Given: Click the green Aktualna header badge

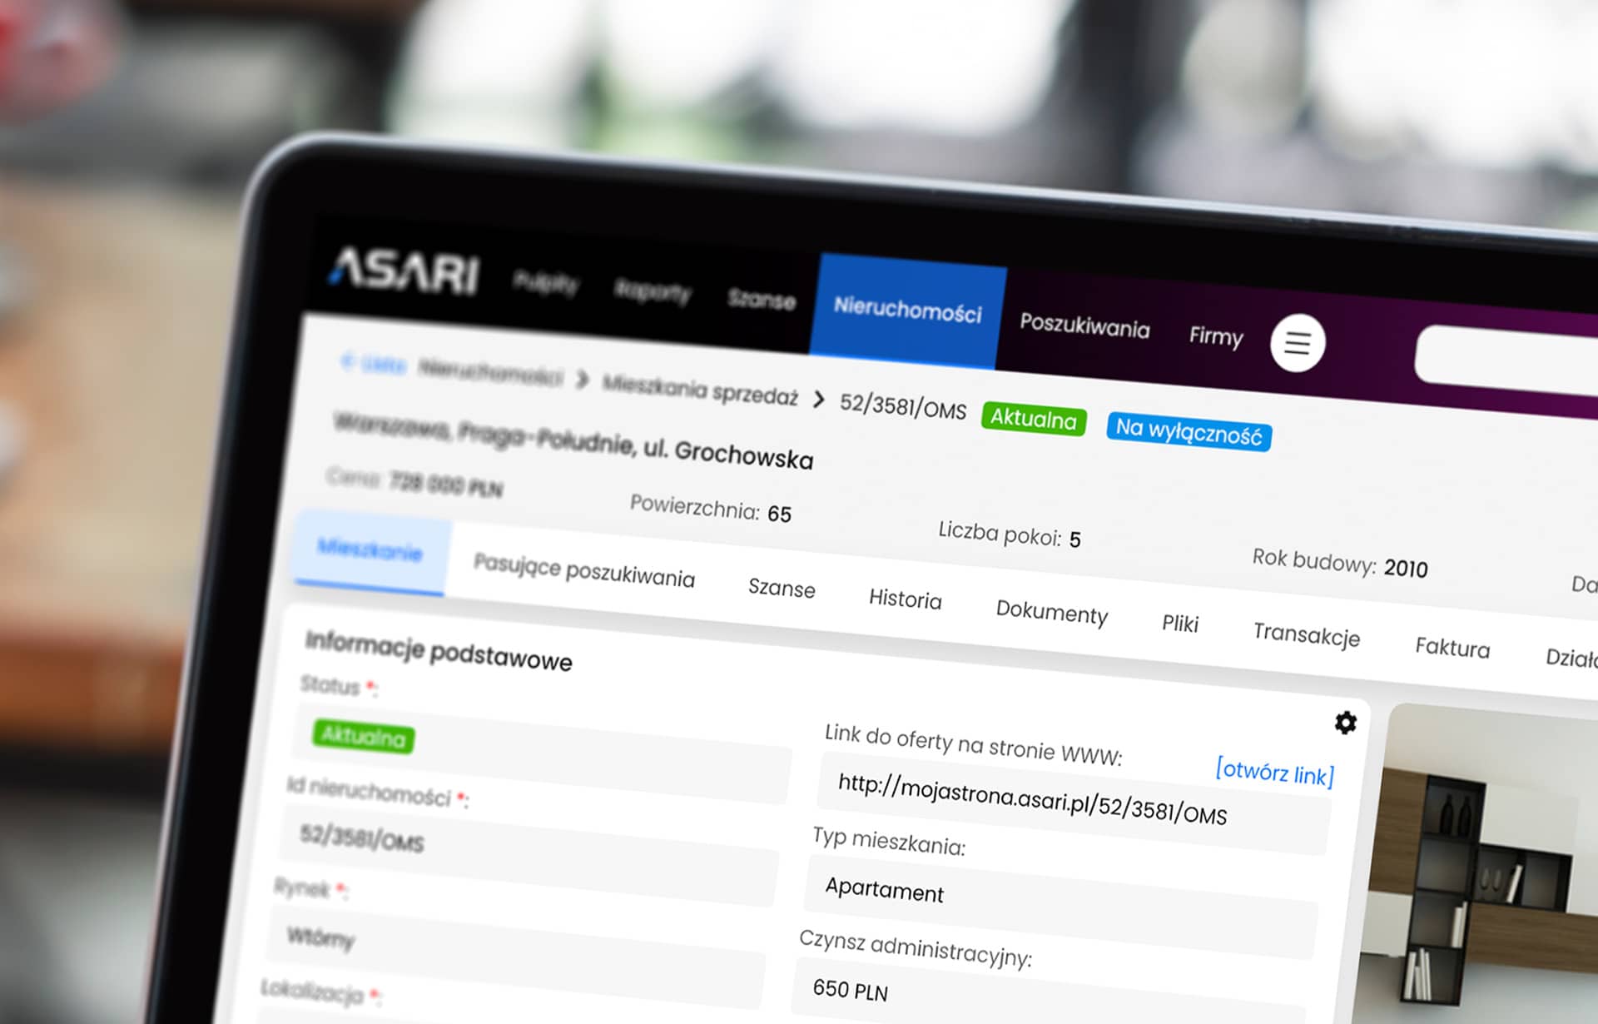Looking at the screenshot, I should coord(1034,419).
